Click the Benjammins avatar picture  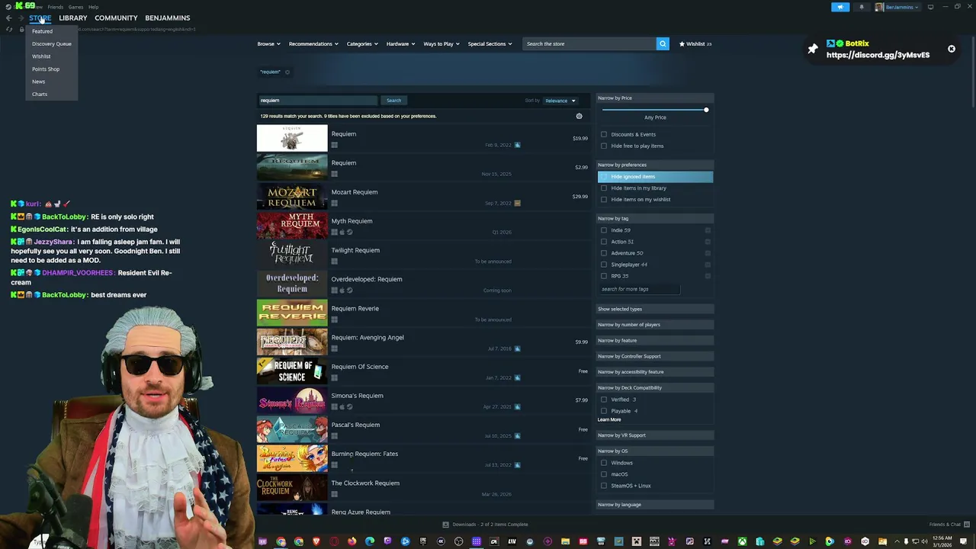pos(879,7)
